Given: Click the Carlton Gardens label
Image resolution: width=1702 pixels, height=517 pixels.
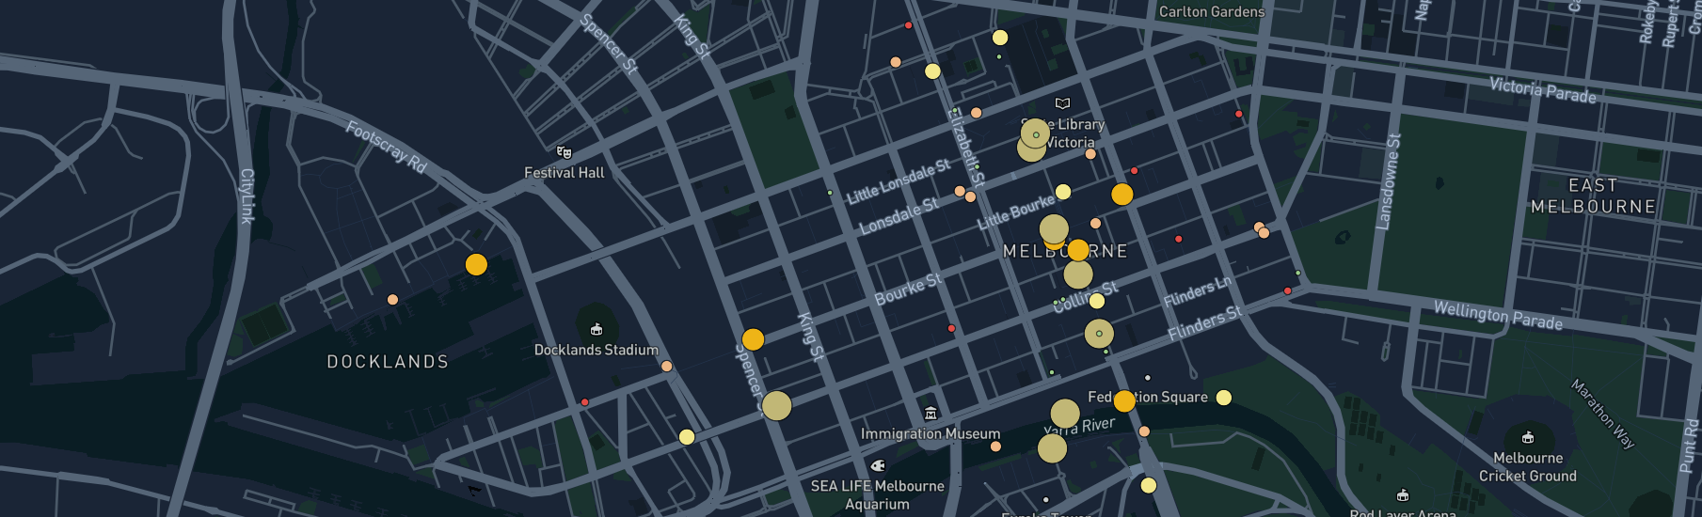Looking at the screenshot, I should [x=1211, y=12].
